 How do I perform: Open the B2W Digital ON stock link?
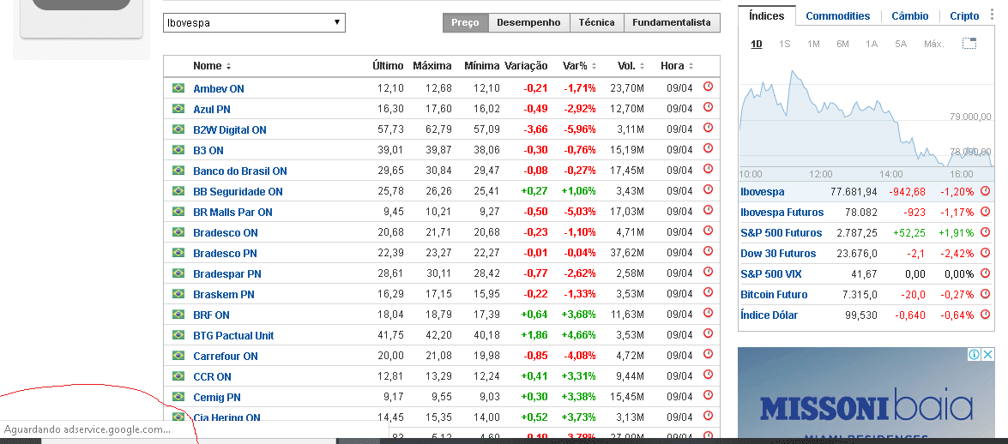tap(230, 129)
